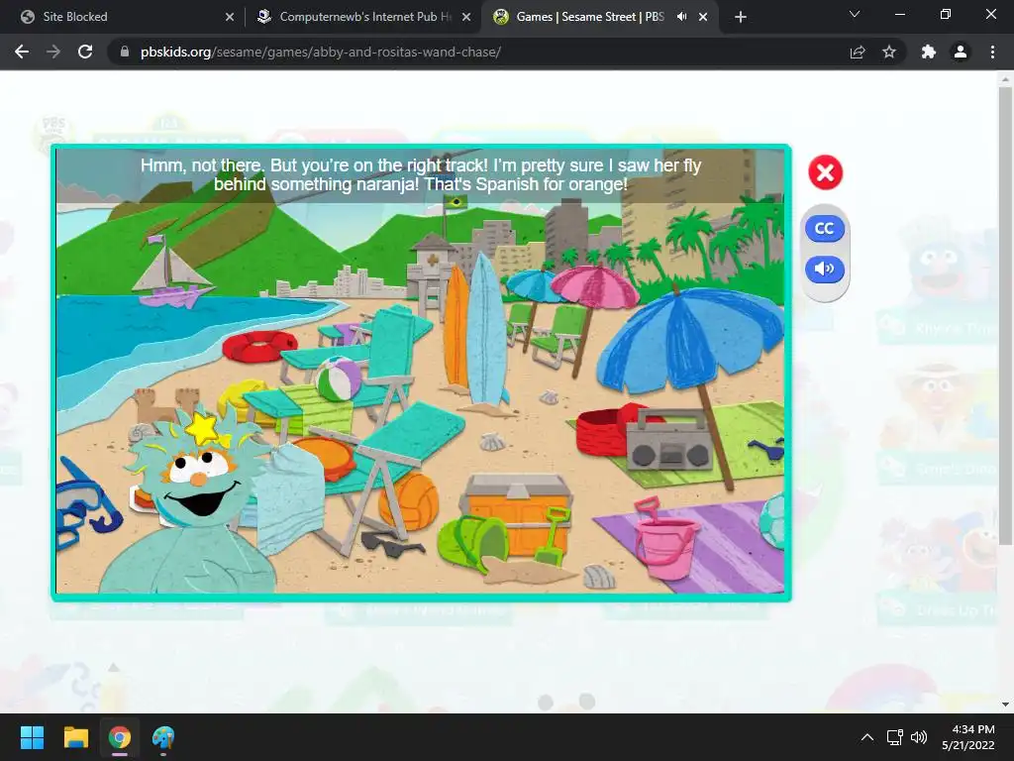Share this page icon in address bar
Viewport: 1014px width, 761px height.
pos(858,52)
